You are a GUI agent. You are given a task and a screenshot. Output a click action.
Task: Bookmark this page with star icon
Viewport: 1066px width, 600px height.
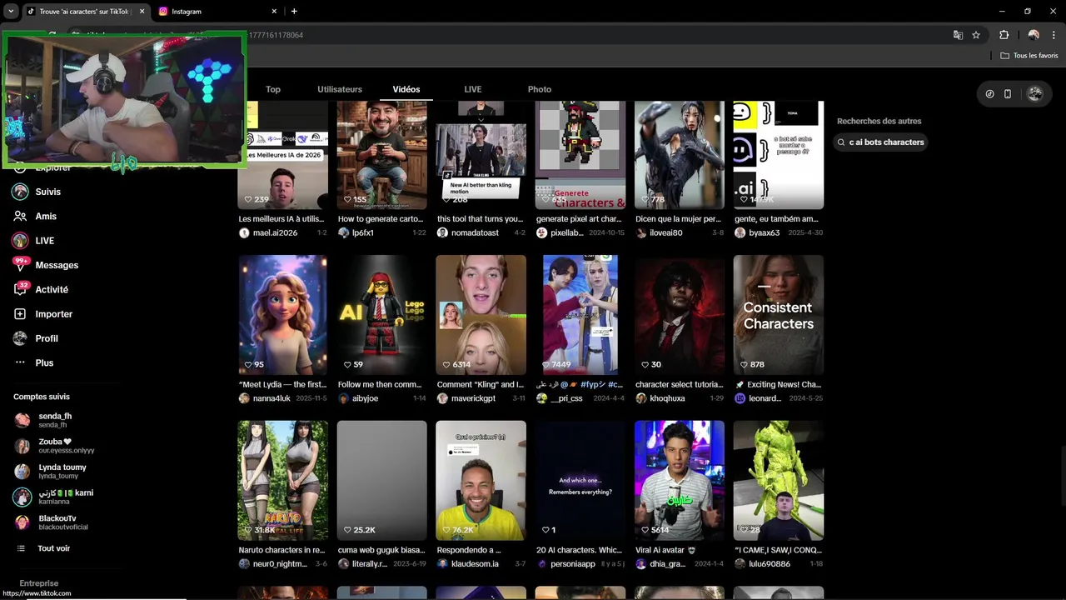pos(976,35)
